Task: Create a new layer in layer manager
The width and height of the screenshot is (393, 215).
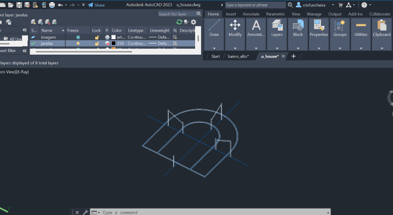Action: [33, 22]
